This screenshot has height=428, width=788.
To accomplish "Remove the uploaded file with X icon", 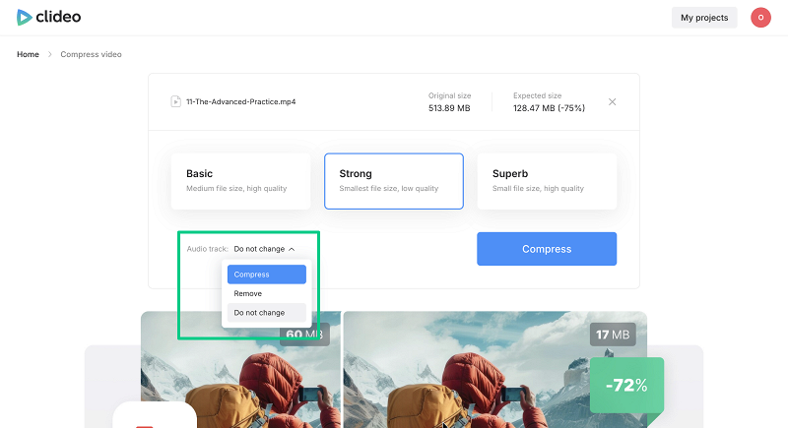I will [612, 101].
